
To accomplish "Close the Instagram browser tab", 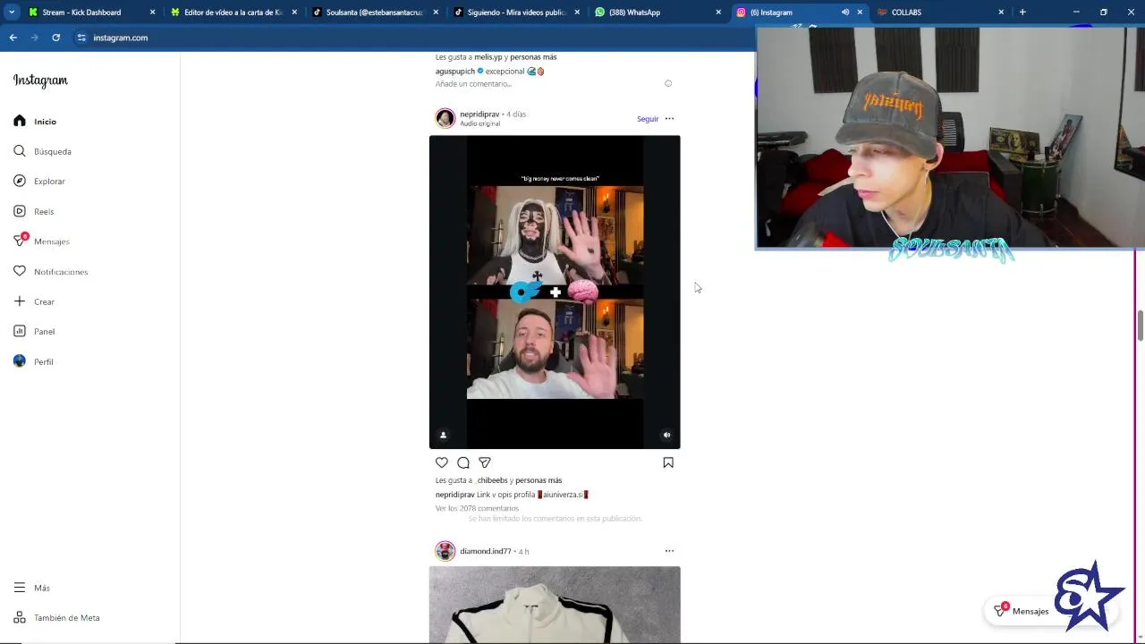I will 860,13.
